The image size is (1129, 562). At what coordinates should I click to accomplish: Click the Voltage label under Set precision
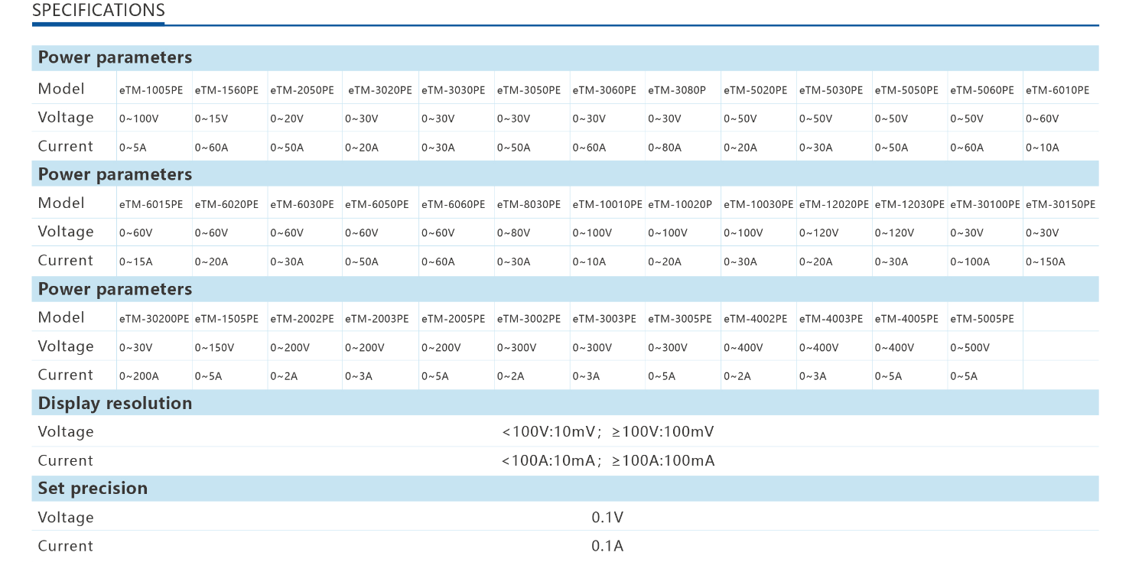66,518
